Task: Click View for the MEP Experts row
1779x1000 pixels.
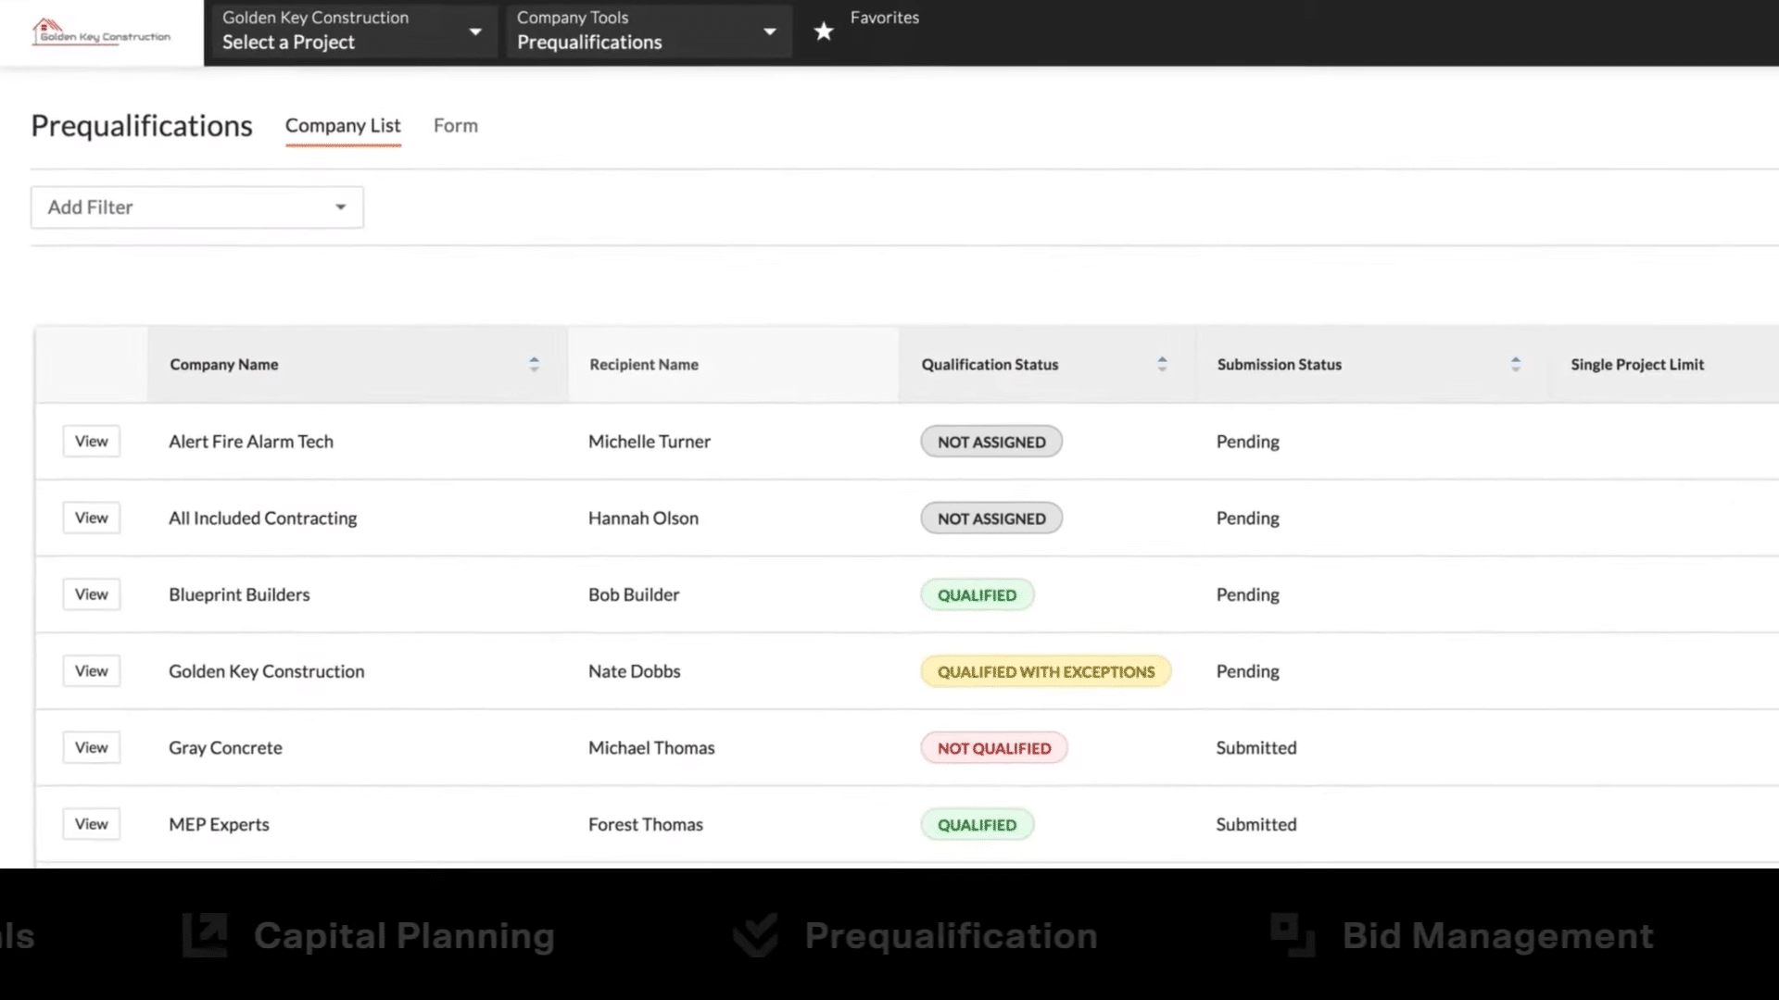Action: (91, 823)
